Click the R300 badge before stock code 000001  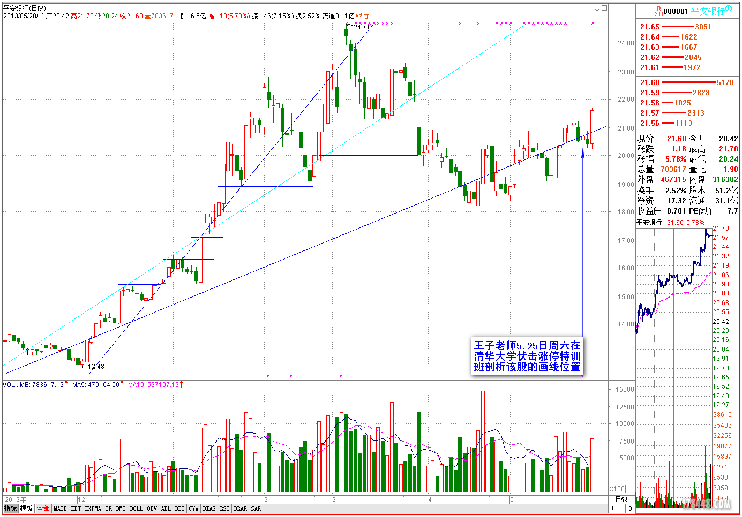(659, 11)
